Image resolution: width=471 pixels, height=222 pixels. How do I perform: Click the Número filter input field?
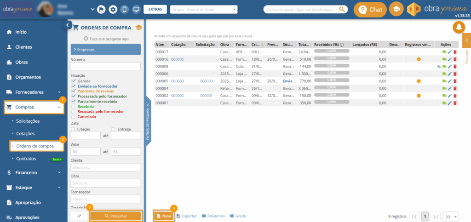click(106, 67)
